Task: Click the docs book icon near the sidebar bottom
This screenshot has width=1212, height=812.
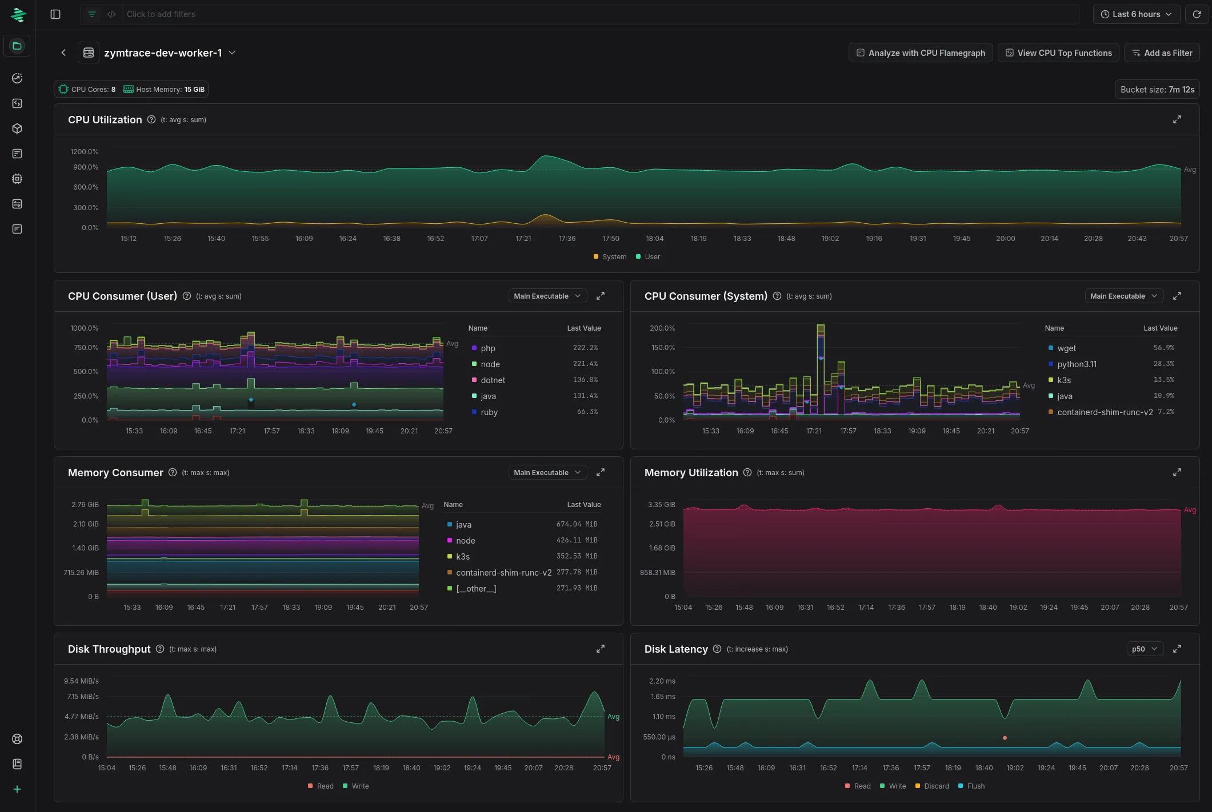Action: point(17,764)
